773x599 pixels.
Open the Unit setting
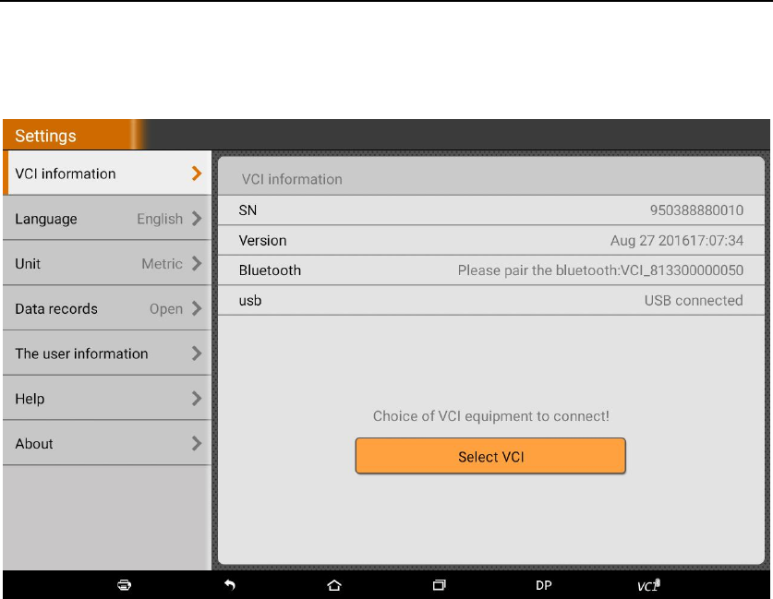(107, 263)
